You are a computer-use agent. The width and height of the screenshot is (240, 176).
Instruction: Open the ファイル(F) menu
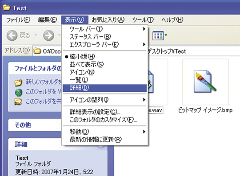tap(18, 20)
